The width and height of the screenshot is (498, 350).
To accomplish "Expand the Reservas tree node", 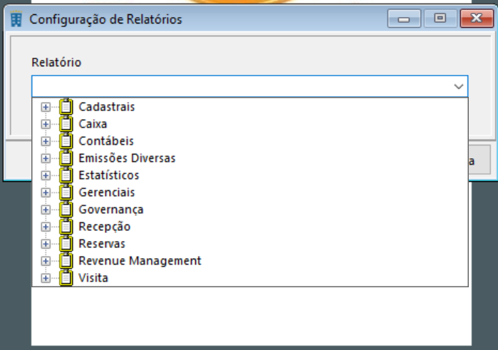I will (46, 245).
